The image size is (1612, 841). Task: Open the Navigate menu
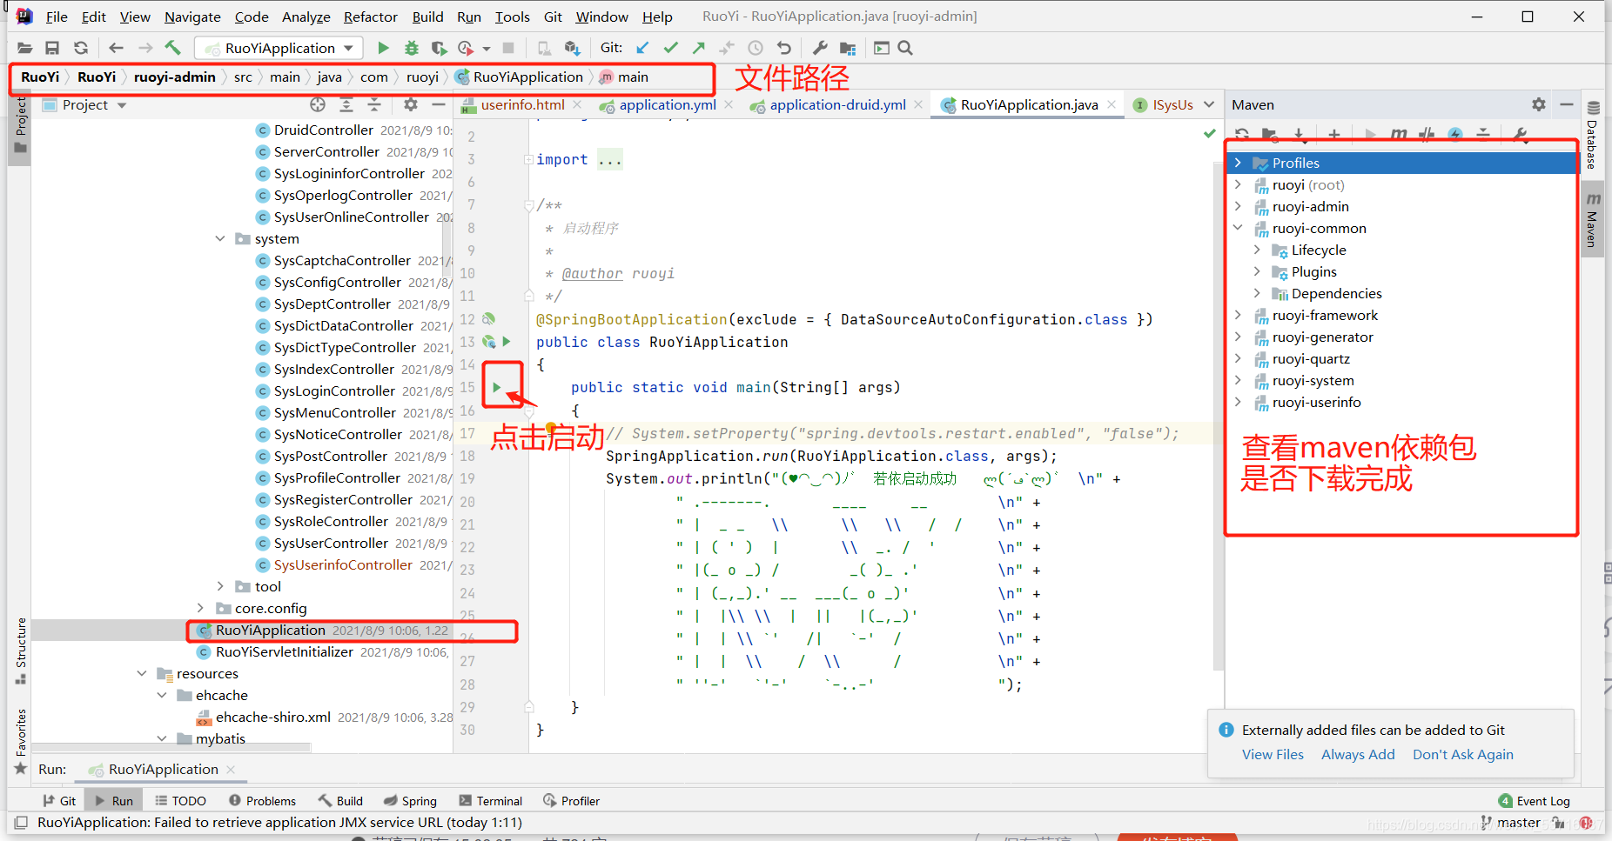click(x=192, y=17)
